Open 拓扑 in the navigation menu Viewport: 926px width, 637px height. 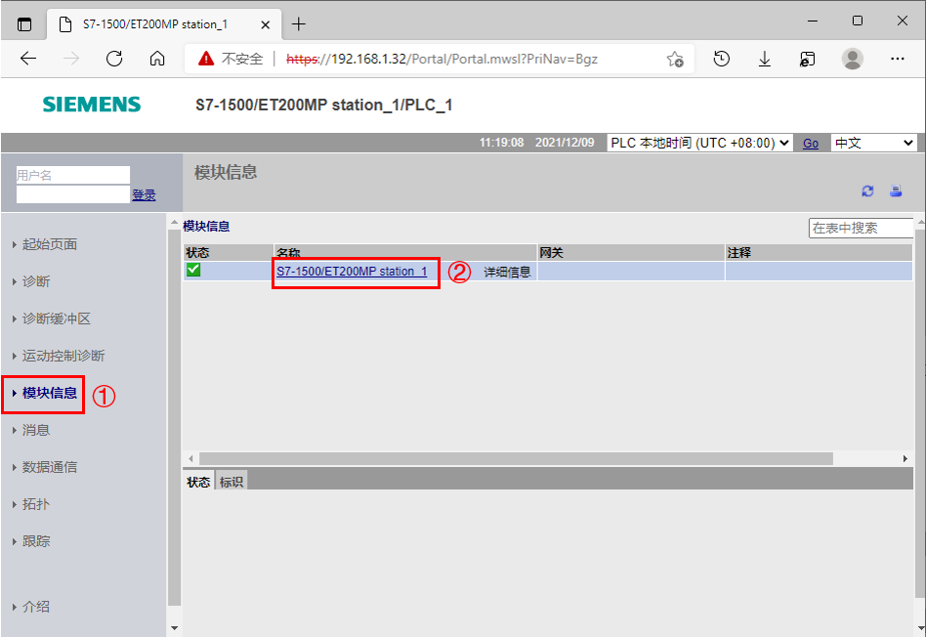coord(36,504)
